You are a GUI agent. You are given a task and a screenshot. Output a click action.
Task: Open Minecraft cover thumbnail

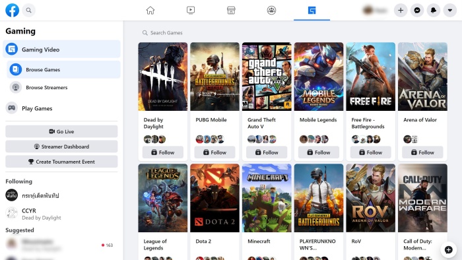coord(267,198)
